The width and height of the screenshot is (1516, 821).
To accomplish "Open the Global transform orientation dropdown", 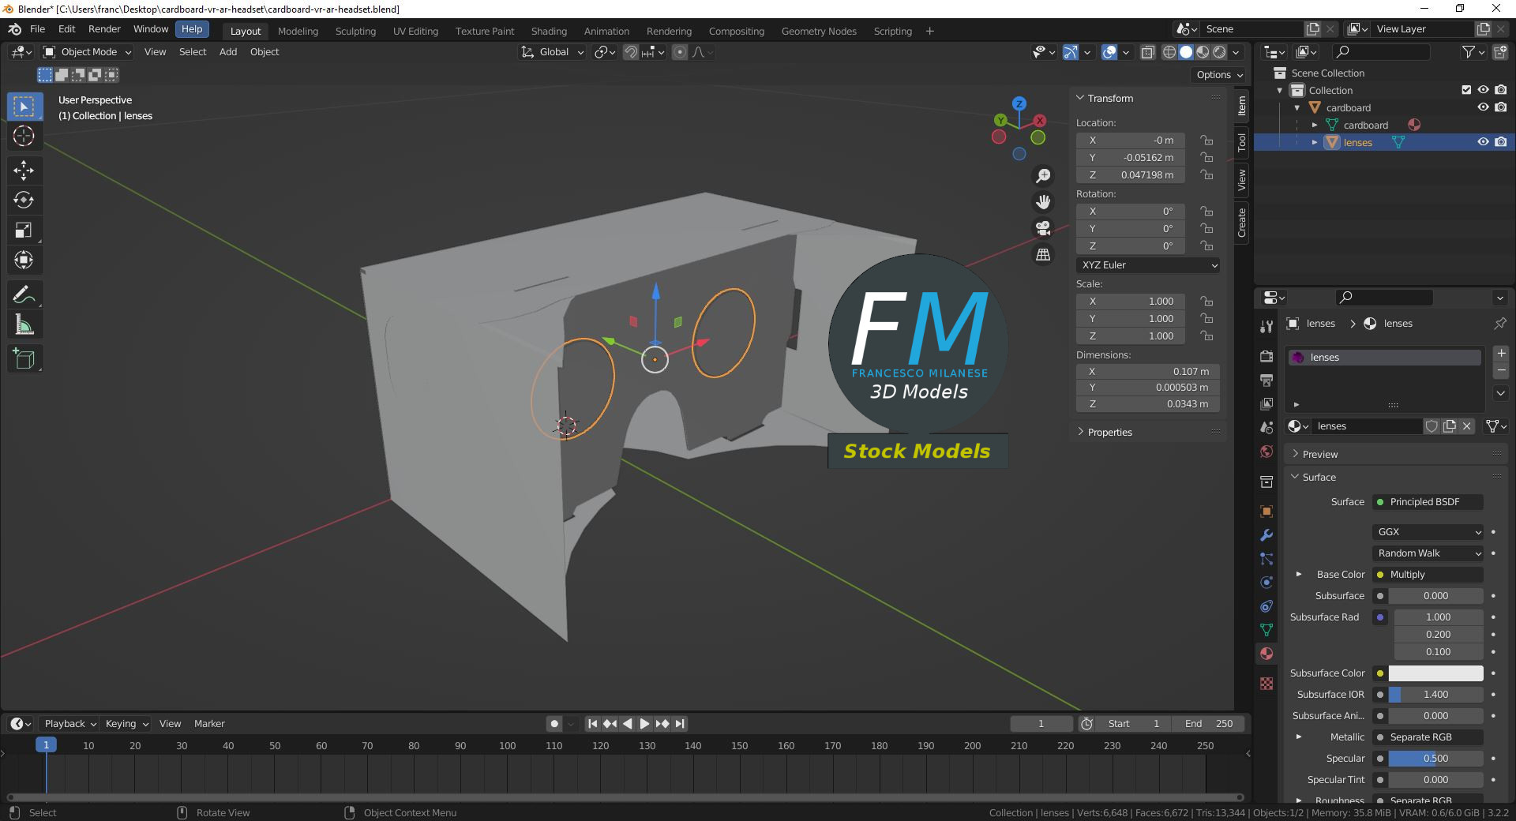I will tap(552, 52).
